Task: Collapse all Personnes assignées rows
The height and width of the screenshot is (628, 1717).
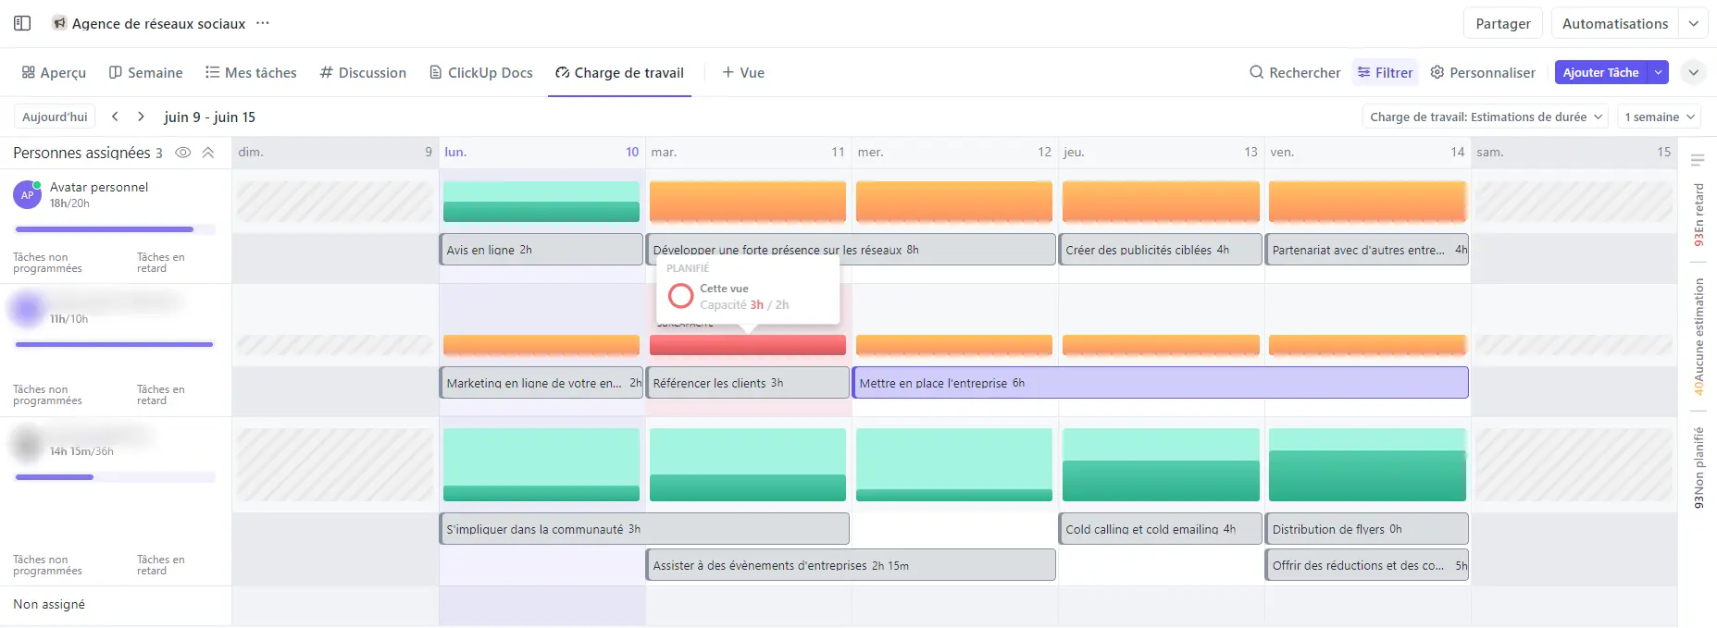Action: click(208, 153)
